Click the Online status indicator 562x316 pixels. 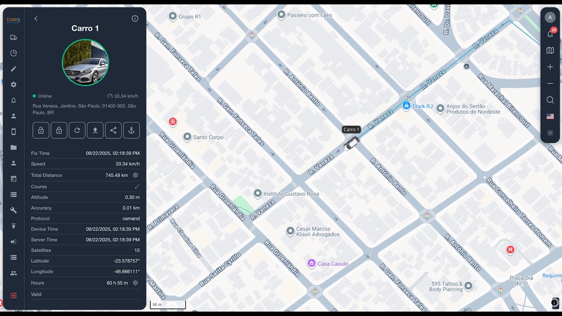(42, 96)
